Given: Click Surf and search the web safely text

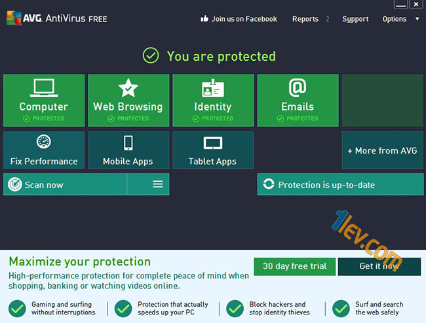Looking at the screenshot, I should tap(379, 309).
